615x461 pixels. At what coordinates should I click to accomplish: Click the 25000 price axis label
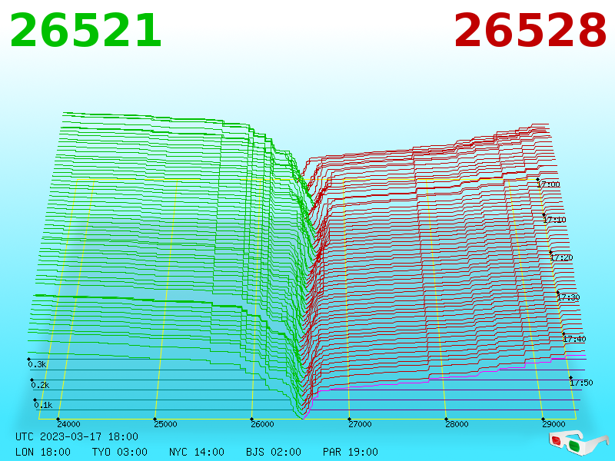(x=165, y=424)
